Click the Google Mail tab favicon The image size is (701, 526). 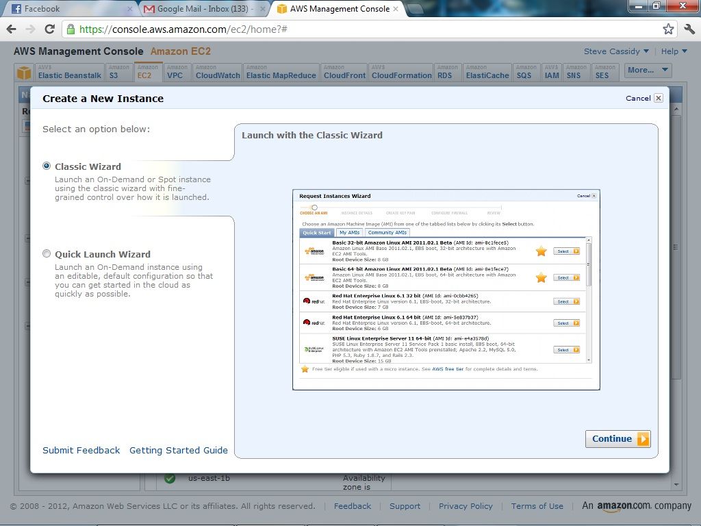tap(149, 9)
